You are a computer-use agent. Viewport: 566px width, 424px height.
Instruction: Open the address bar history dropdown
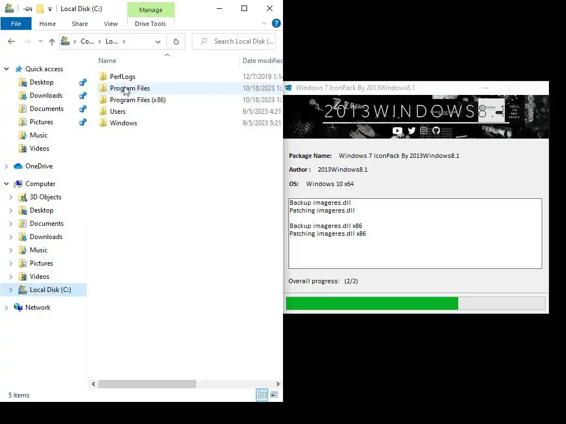158,42
